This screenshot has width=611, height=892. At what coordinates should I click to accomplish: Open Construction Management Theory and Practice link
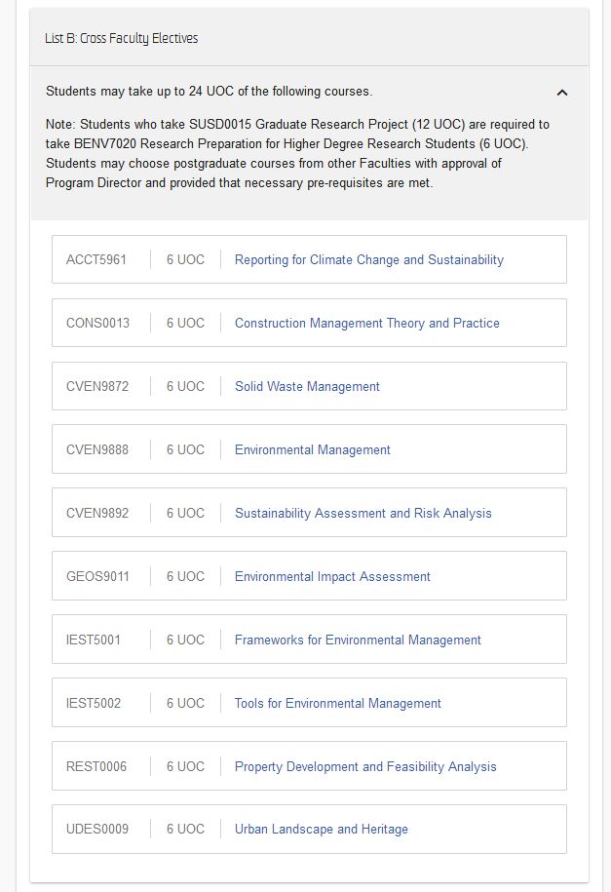tap(367, 323)
